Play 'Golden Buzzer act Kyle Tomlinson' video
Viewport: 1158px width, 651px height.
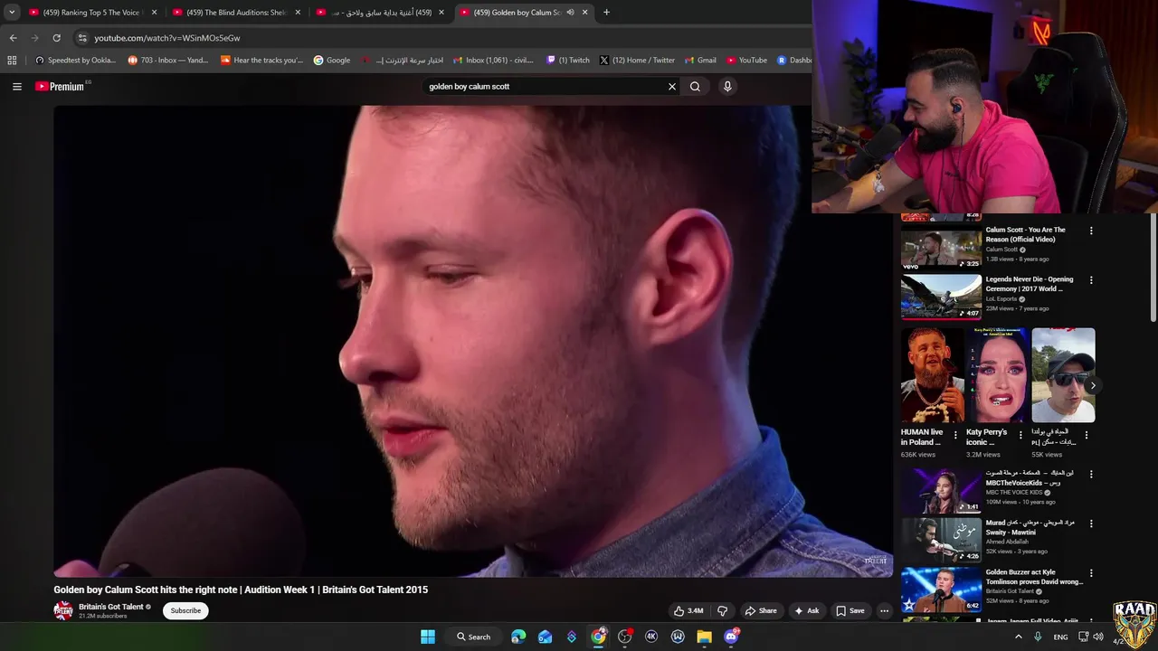point(941,590)
